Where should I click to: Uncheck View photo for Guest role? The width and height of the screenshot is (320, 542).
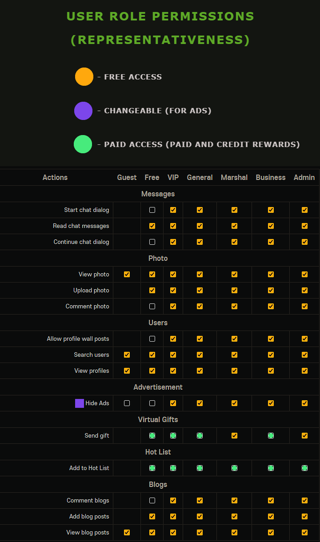(127, 275)
